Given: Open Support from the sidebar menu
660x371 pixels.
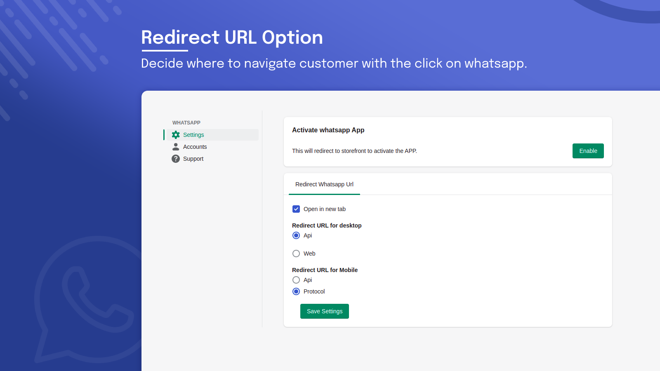Looking at the screenshot, I should (x=193, y=159).
